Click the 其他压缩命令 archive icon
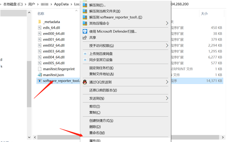The image size is (227, 142). [85, 23]
